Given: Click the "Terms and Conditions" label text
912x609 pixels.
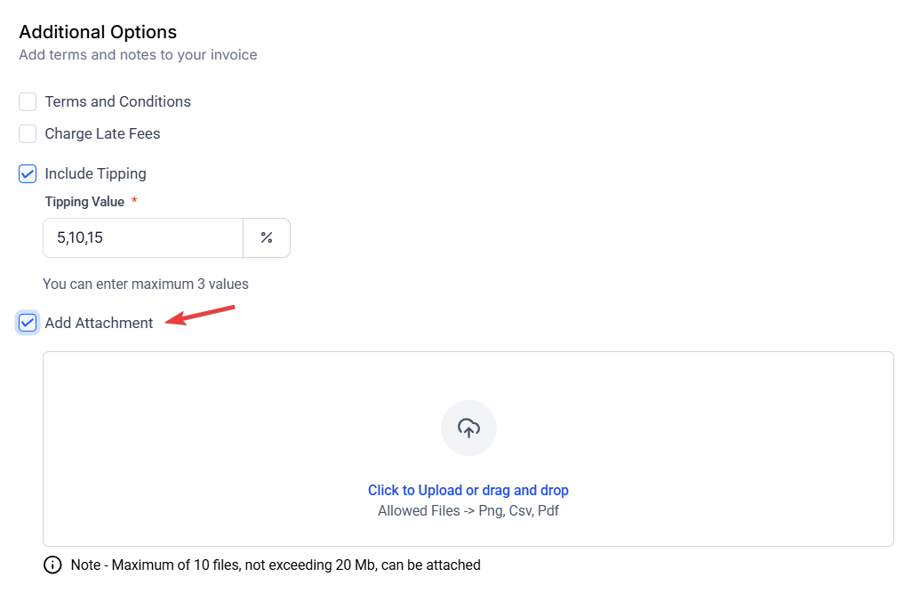Looking at the screenshot, I should click(x=117, y=101).
